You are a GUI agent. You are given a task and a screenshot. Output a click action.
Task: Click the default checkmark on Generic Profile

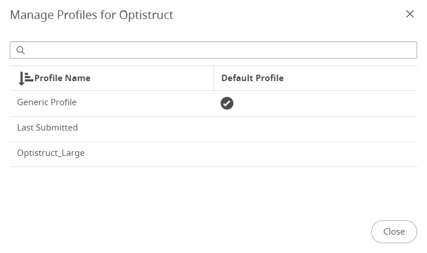tap(227, 103)
